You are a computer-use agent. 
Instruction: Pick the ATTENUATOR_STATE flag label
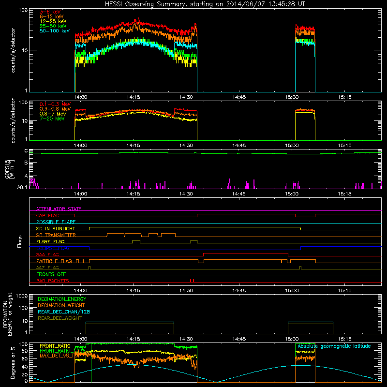coord(59,209)
